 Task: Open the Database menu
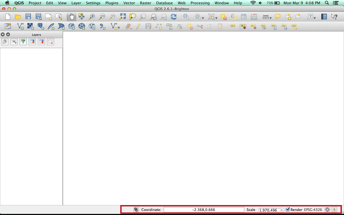tap(164, 3)
